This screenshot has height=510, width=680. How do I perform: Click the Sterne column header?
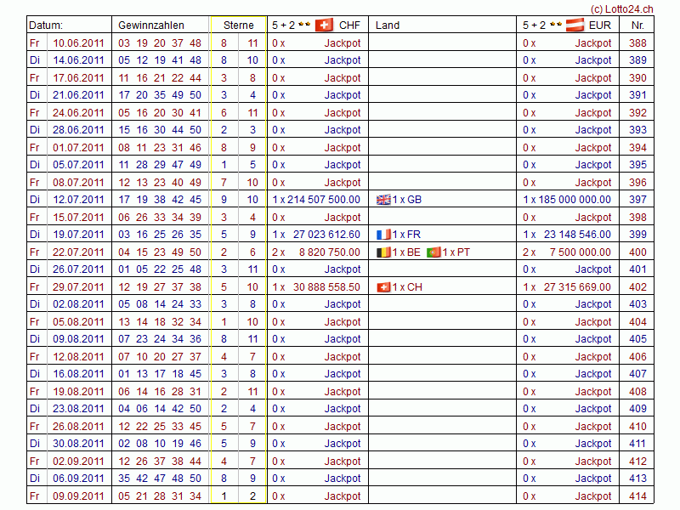coord(238,25)
